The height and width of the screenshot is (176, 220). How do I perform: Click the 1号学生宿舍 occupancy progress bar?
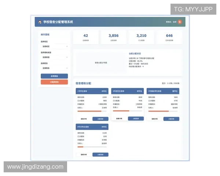pyautogui.click(x=92, y=111)
